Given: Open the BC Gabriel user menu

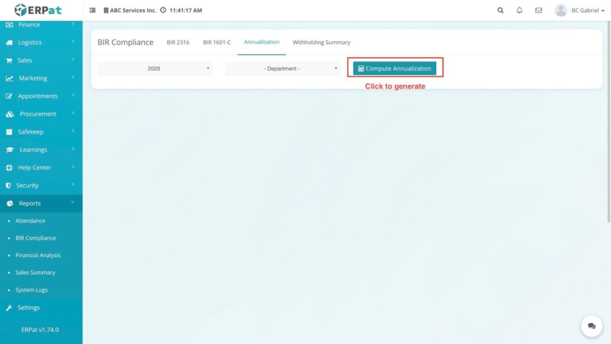Looking at the screenshot, I should [x=579, y=10].
